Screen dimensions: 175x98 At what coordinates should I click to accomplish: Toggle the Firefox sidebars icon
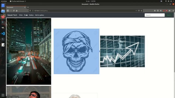(x=158, y=11)
